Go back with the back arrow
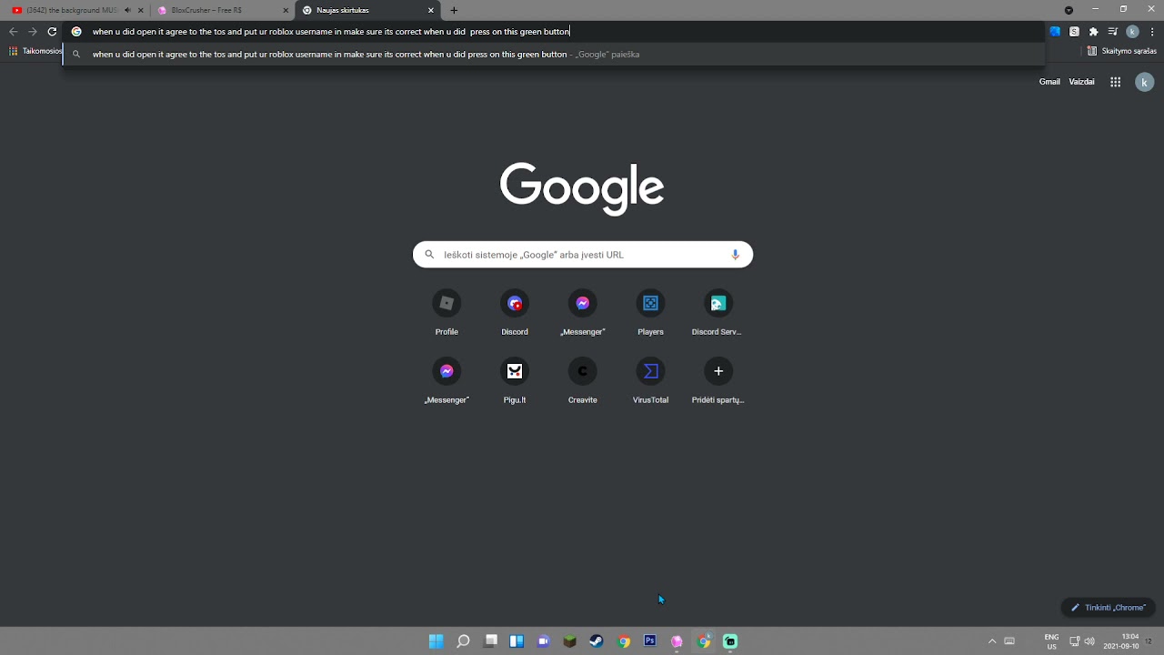Viewport: 1164px width, 655px height. 13,31
